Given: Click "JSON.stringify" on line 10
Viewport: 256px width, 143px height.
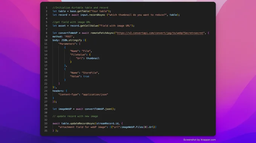Looking at the screenshot, I should [72, 40].
